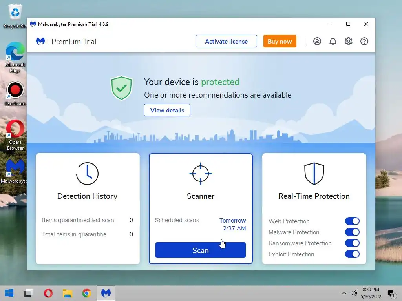Click Ransomware Protection label text

click(300, 243)
